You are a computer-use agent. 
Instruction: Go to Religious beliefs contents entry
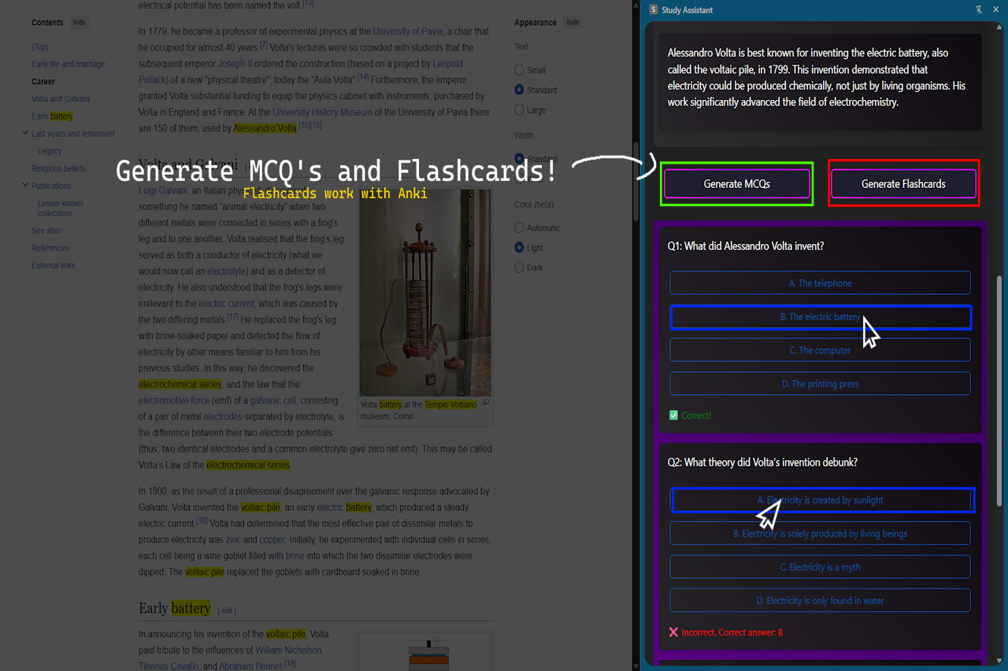tap(58, 168)
